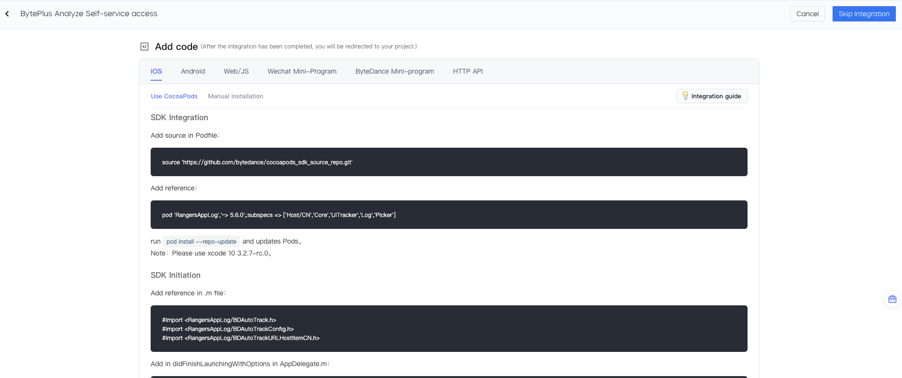Click the back arrow icon
Image resolution: width=902 pixels, height=378 pixels.
click(x=7, y=14)
